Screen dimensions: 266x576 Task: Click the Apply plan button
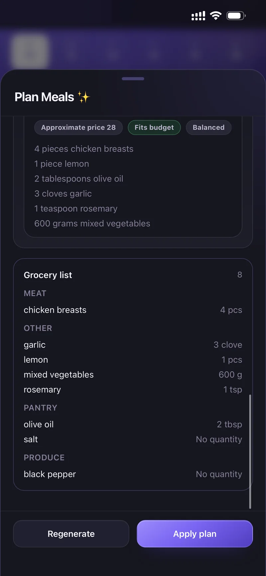click(x=195, y=534)
